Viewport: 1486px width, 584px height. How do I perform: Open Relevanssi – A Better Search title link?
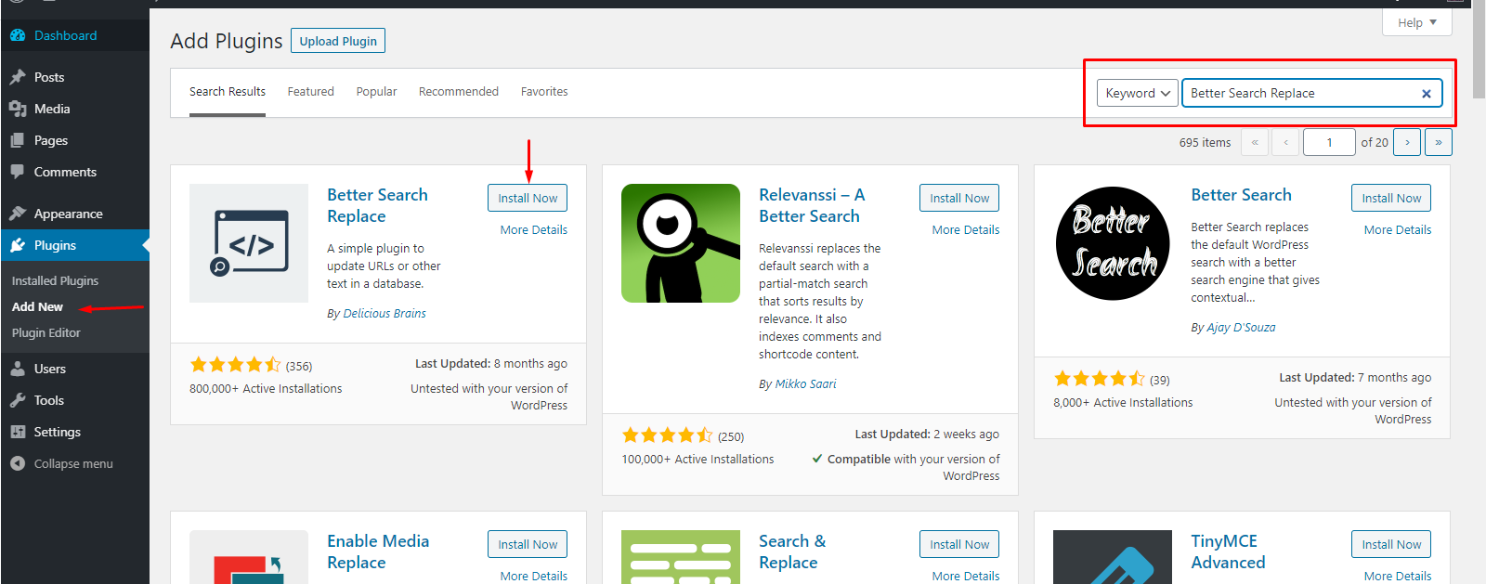[812, 205]
